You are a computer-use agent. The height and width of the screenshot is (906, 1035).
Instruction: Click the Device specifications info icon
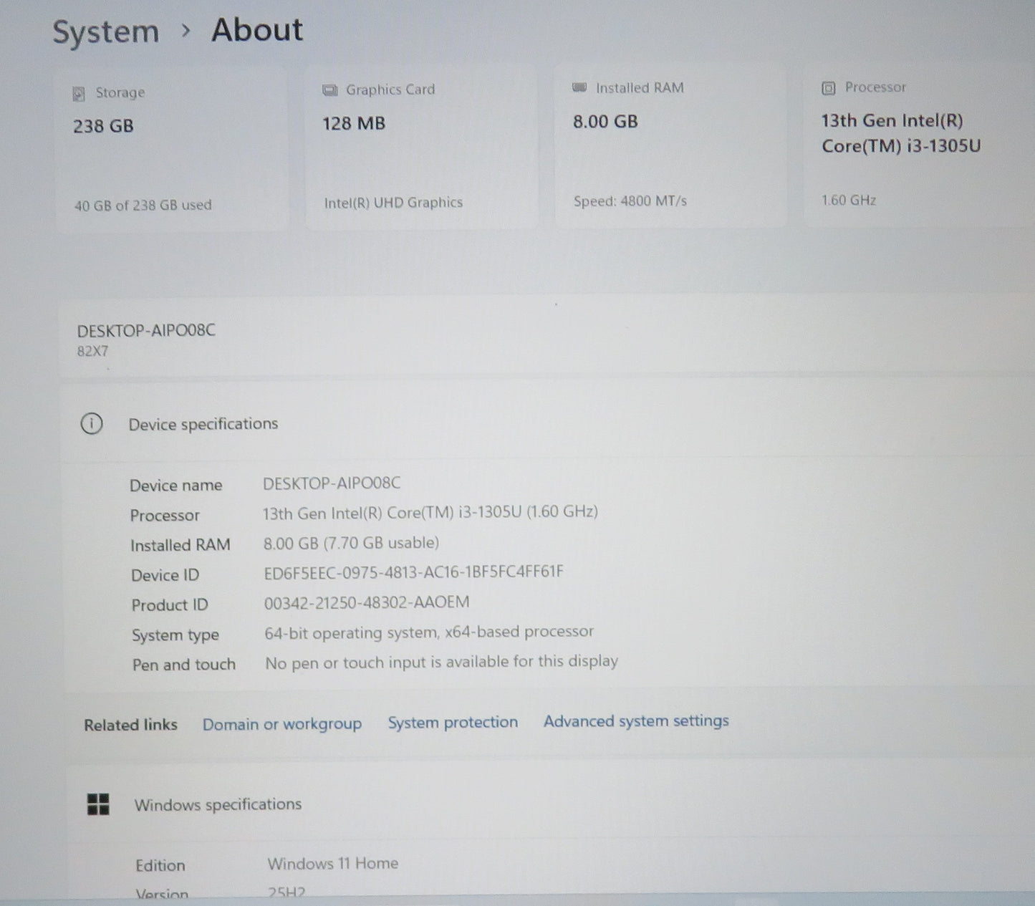pyautogui.click(x=92, y=424)
